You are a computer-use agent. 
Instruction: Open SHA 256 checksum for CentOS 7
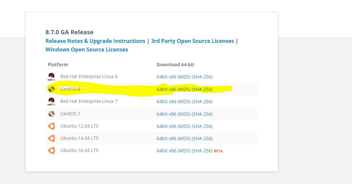tap(202, 114)
